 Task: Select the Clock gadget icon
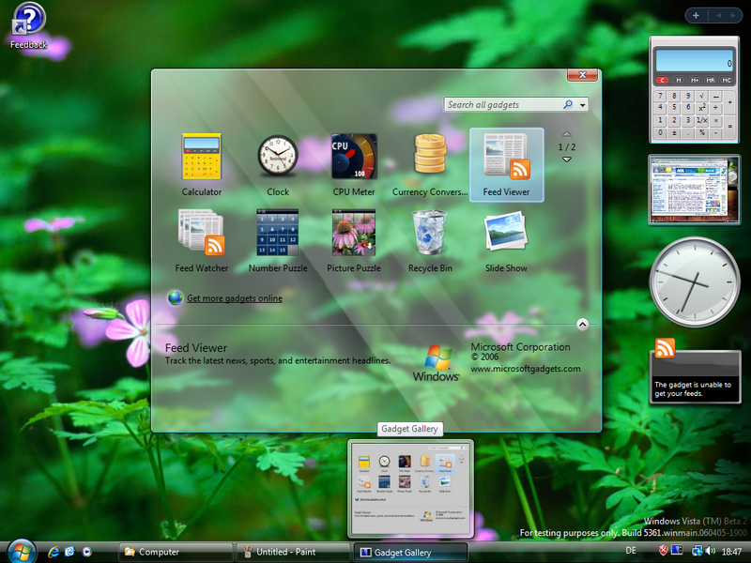278,158
